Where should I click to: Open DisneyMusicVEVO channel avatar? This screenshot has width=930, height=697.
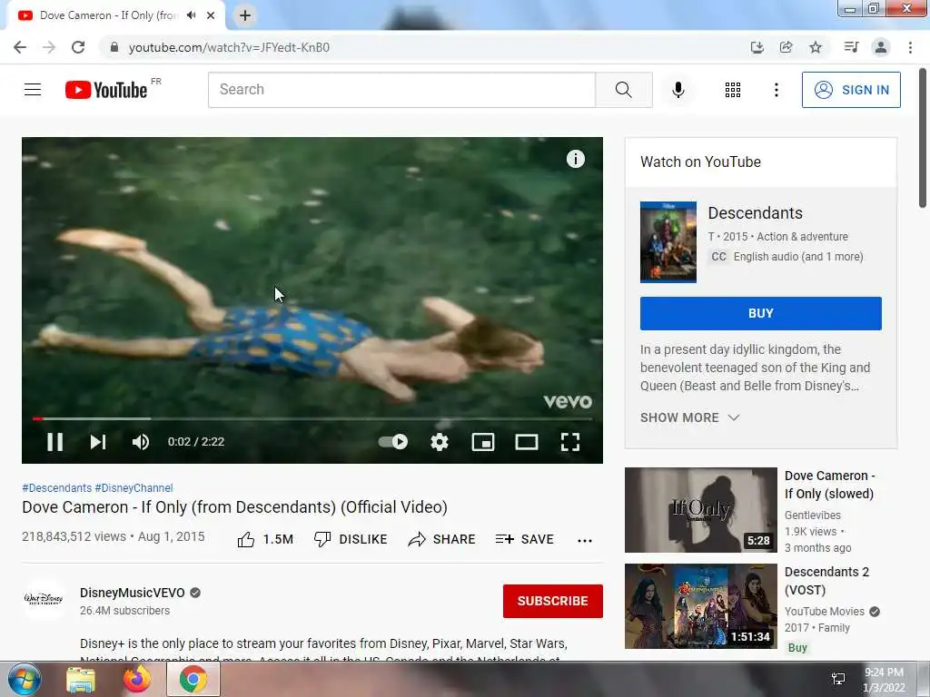pyautogui.click(x=44, y=599)
